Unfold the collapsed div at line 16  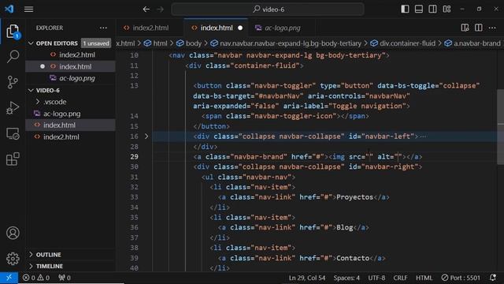pos(146,136)
